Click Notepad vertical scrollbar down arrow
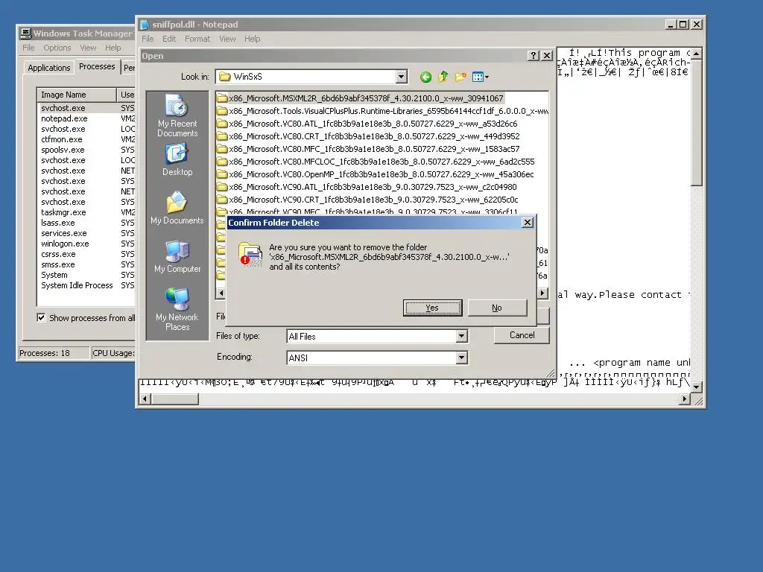 (697, 387)
